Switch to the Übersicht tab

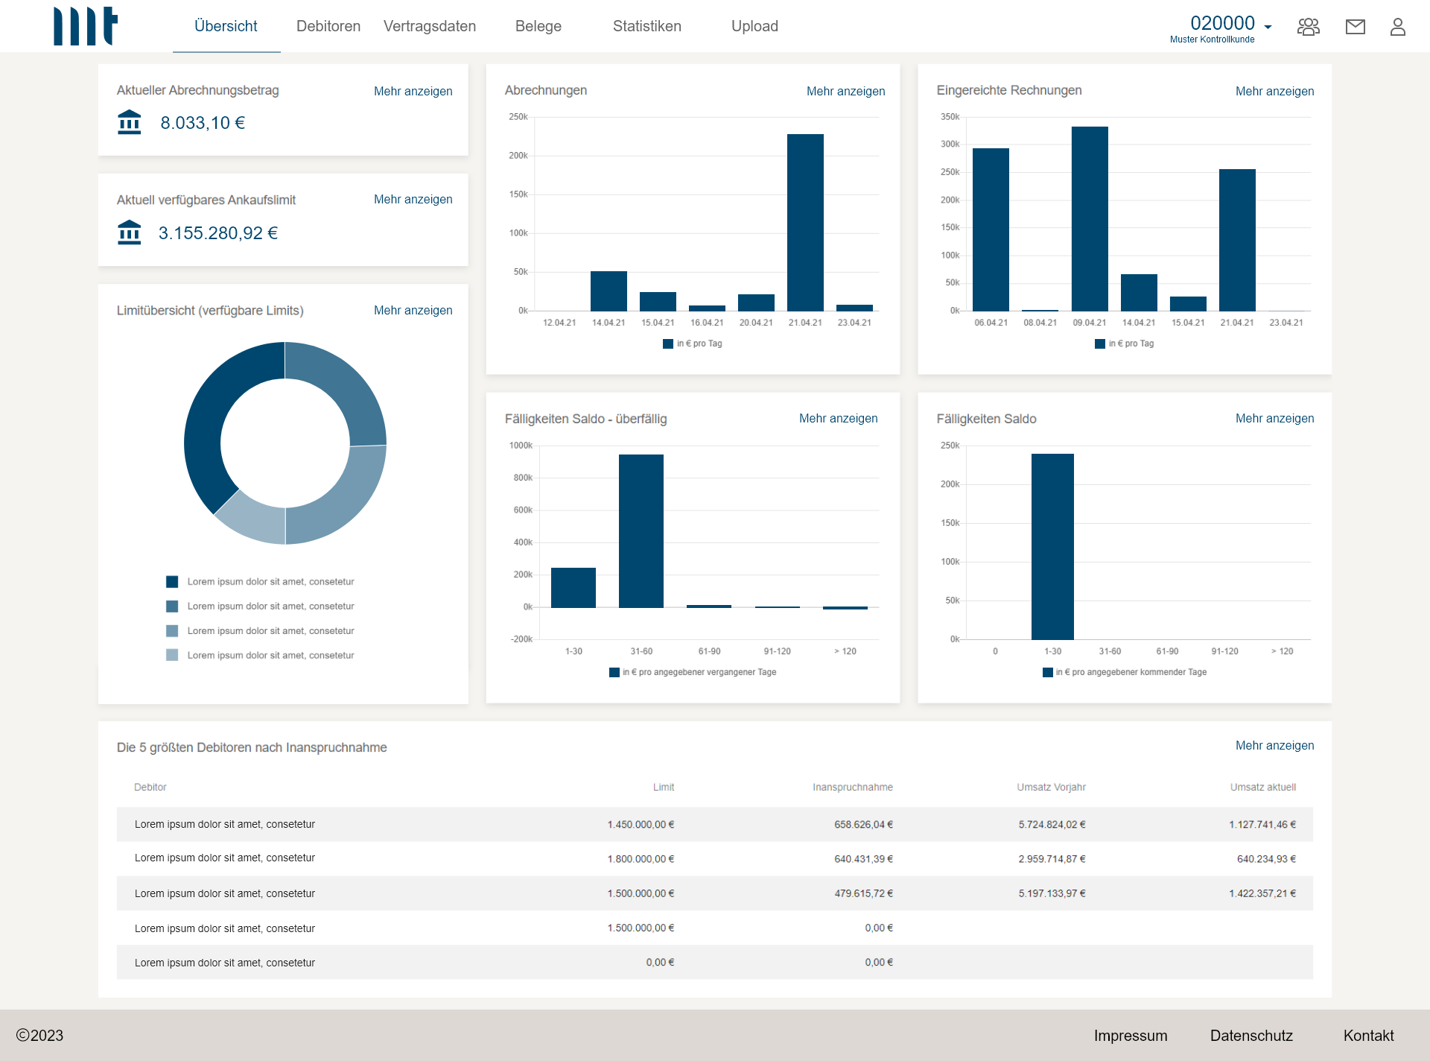pyautogui.click(x=226, y=26)
